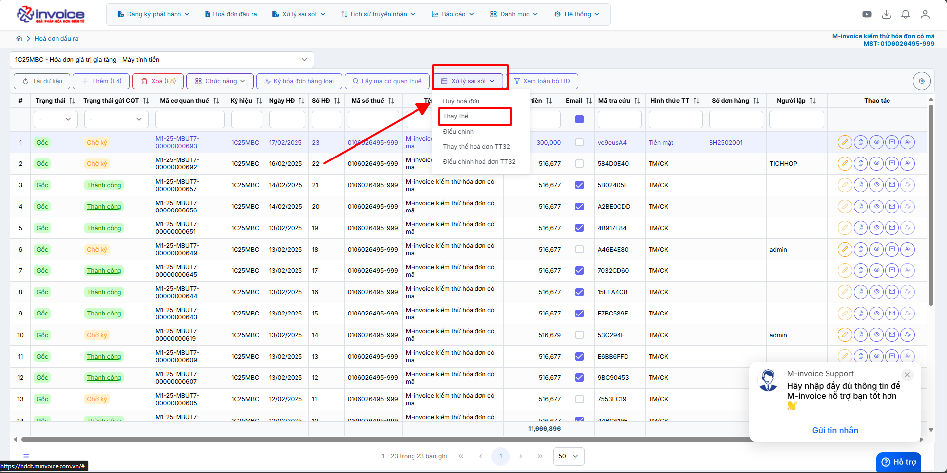
Task: Untick Email checkbox for invoice number 21
Action: pos(579,185)
